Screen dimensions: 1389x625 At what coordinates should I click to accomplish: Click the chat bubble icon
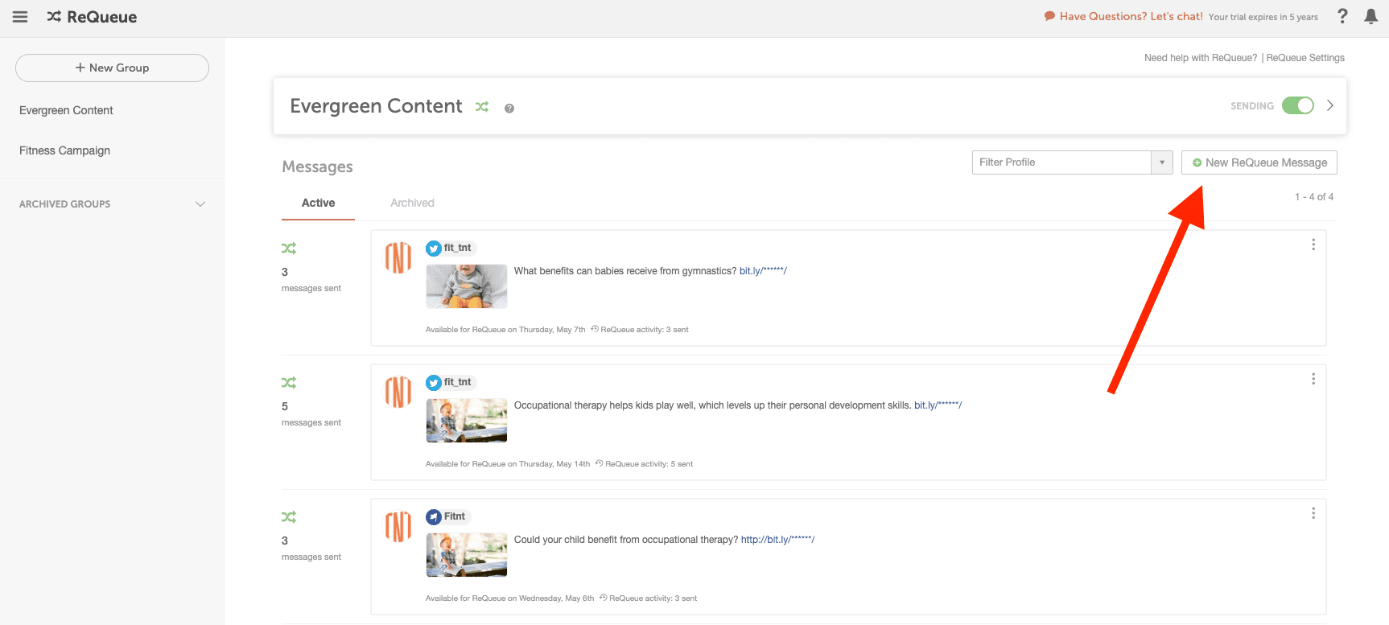point(1049,16)
